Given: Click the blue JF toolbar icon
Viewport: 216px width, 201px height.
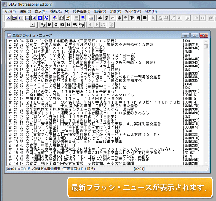Looking at the screenshot, I should coord(40,18).
